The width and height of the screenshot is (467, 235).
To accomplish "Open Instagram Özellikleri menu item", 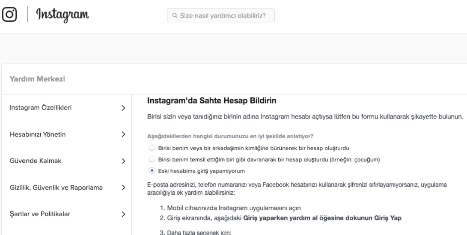I will point(41,108).
